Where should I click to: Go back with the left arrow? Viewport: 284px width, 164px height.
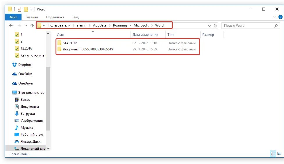click(11, 26)
